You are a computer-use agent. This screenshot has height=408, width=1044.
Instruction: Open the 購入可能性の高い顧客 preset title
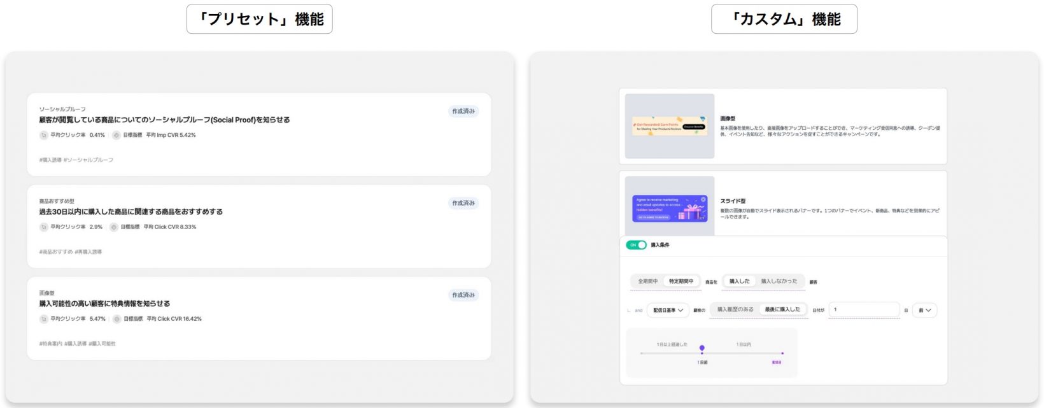pos(104,304)
